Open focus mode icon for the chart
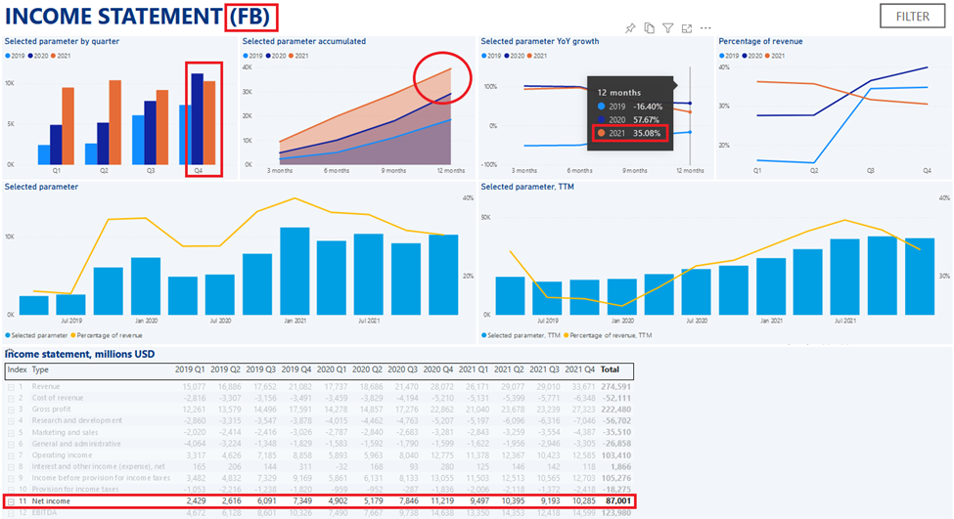This screenshot has width=954, height=519. pos(687,29)
